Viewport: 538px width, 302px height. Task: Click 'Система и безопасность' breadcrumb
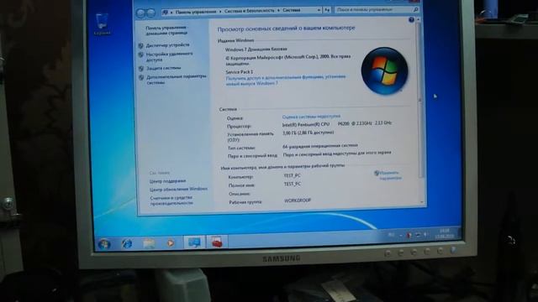click(250, 11)
